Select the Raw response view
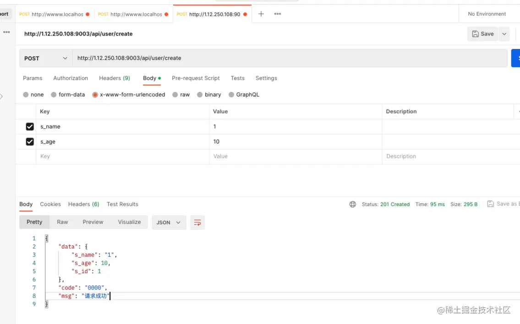 point(62,222)
